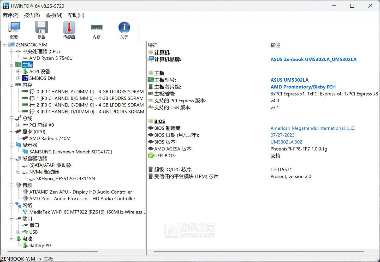Click the 磁盘驱动器 drive icon
This screenshot has width=380, height=262.
pos(18,158)
